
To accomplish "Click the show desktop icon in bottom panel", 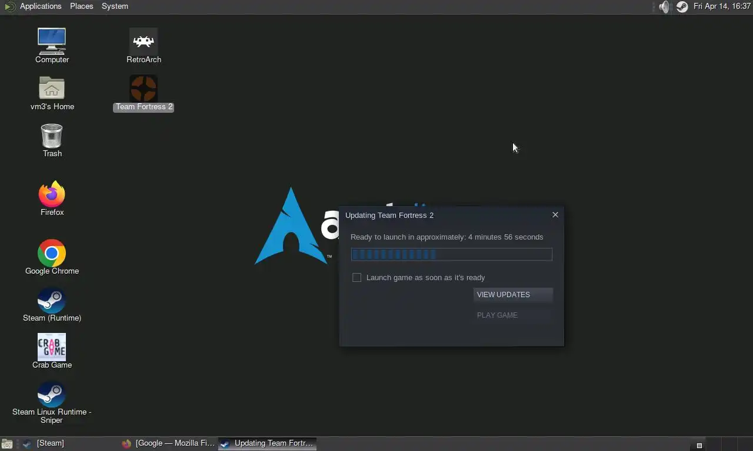I will pos(6,444).
